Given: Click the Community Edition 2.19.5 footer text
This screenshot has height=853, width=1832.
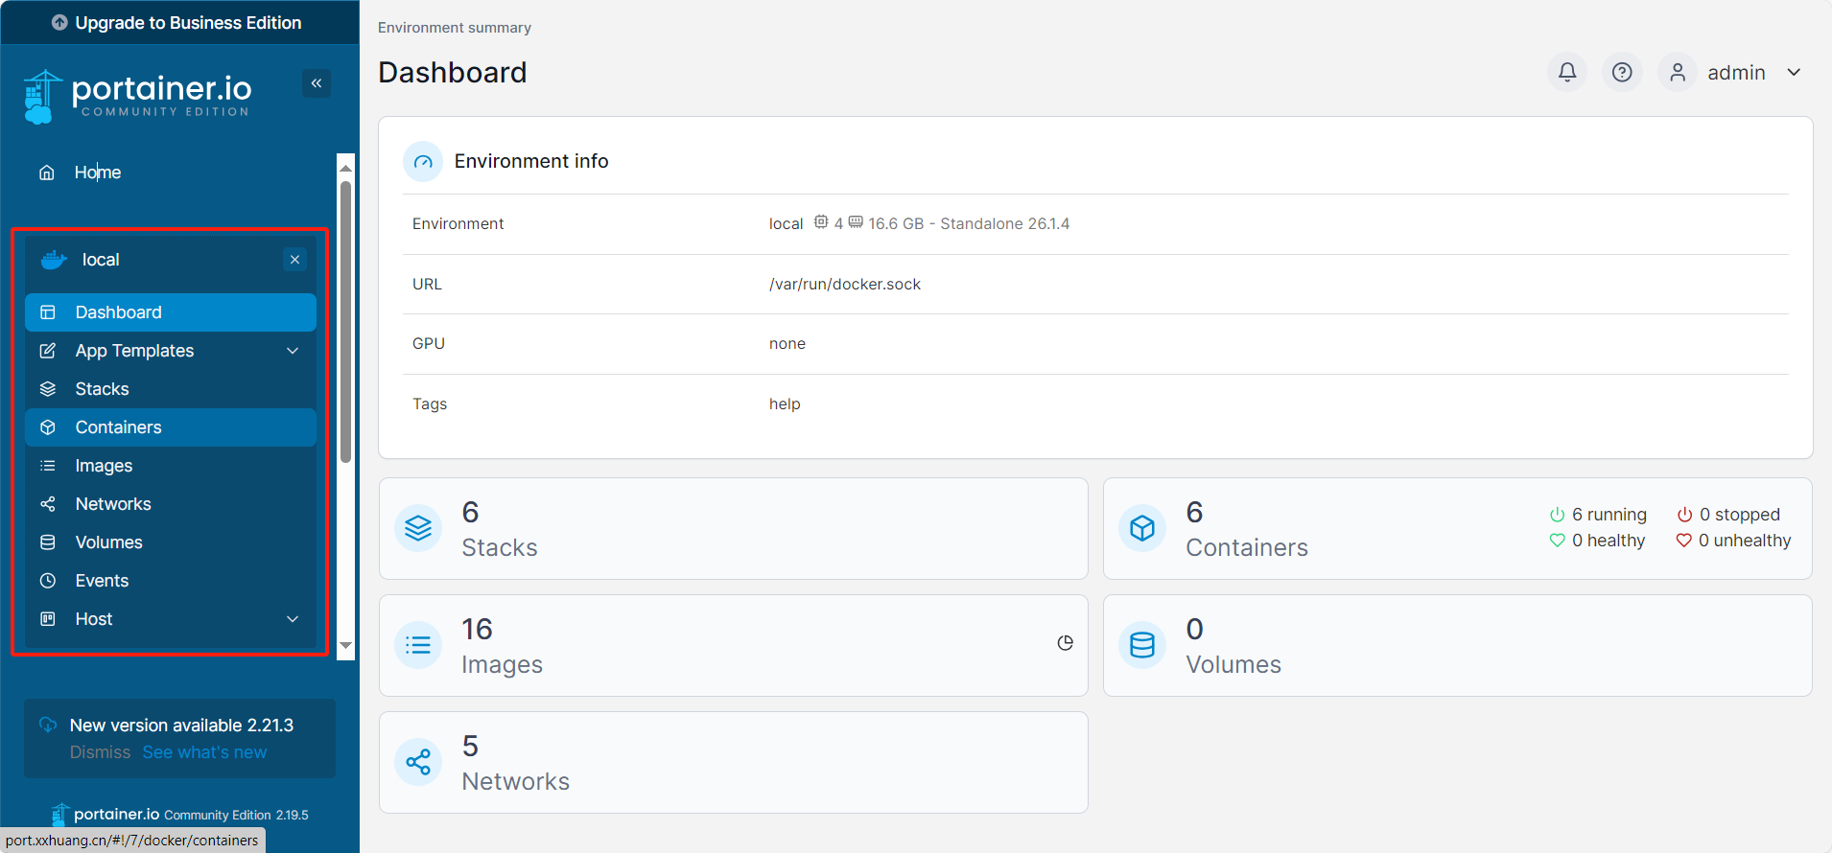Looking at the screenshot, I should click(236, 816).
